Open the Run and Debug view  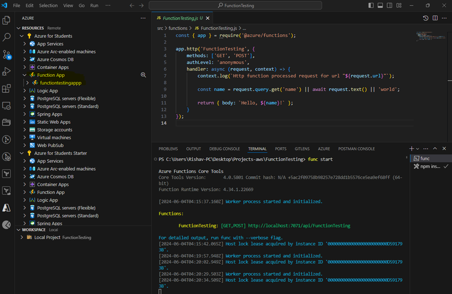pyautogui.click(x=6, y=71)
